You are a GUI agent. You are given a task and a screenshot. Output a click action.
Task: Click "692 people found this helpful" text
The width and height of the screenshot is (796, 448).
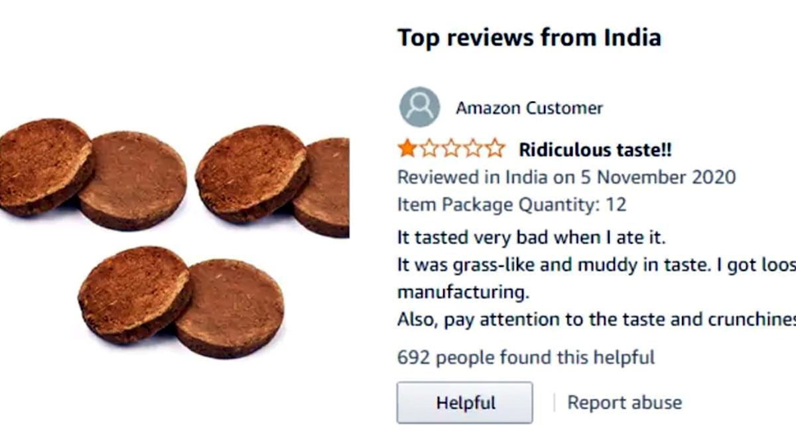point(525,358)
